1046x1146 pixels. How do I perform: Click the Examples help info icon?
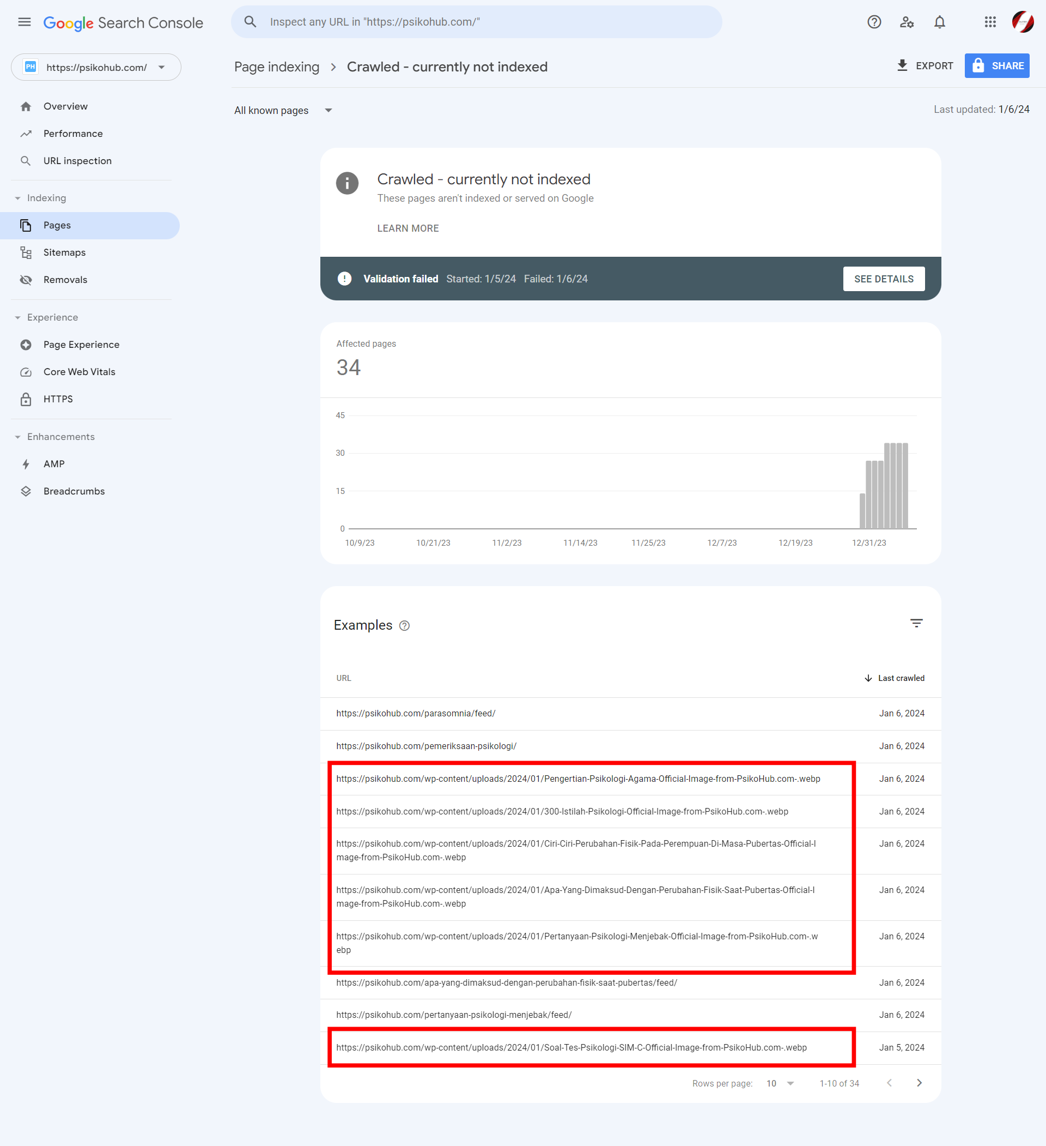(405, 625)
